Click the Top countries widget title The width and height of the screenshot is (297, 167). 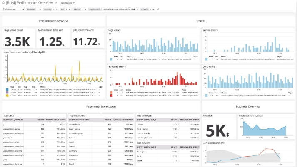[77, 115]
